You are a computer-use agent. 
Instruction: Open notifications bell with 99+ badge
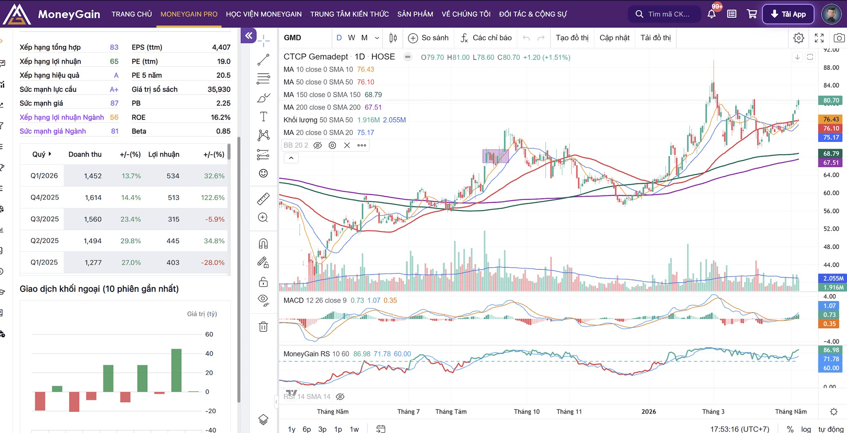click(712, 14)
